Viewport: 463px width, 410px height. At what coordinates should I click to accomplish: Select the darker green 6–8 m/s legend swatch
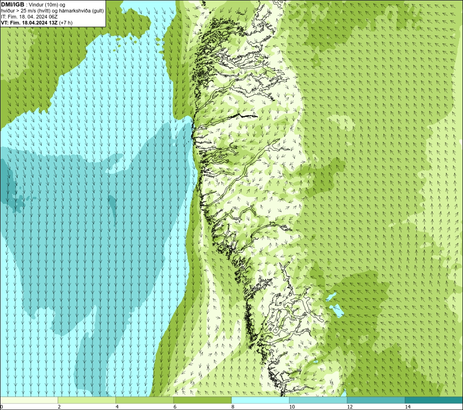pyautogui.click(x=203, y=400)
